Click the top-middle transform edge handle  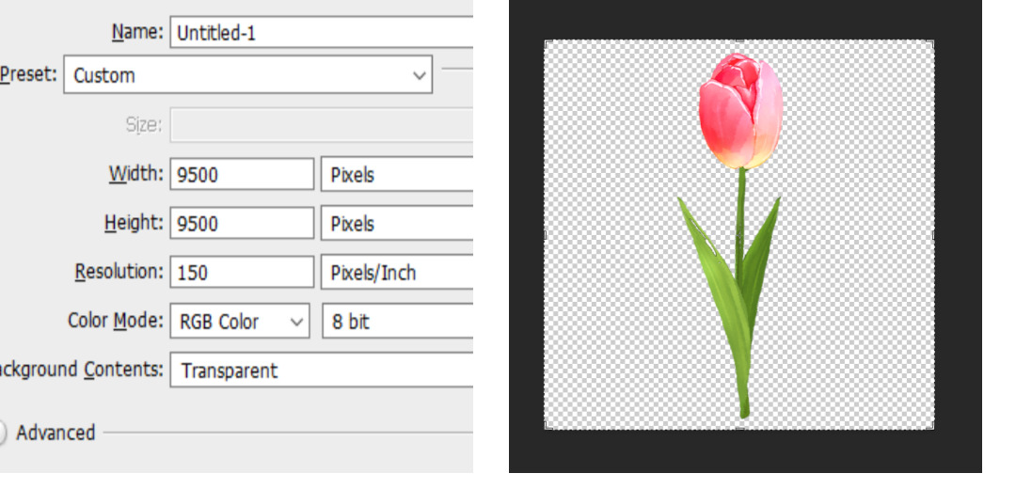tap(739, 40)
